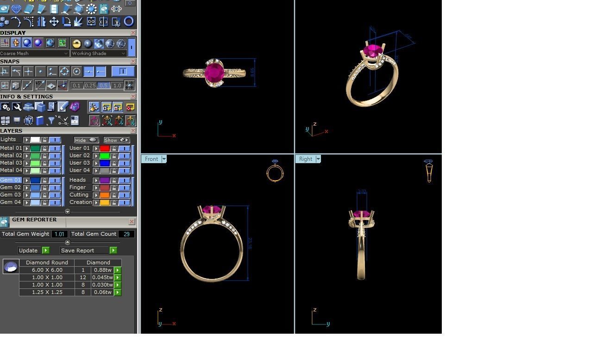The height and width of the screenshot is (342, 590).
Task: Toggle the grid snap hash icon
Action: [129, 85]
